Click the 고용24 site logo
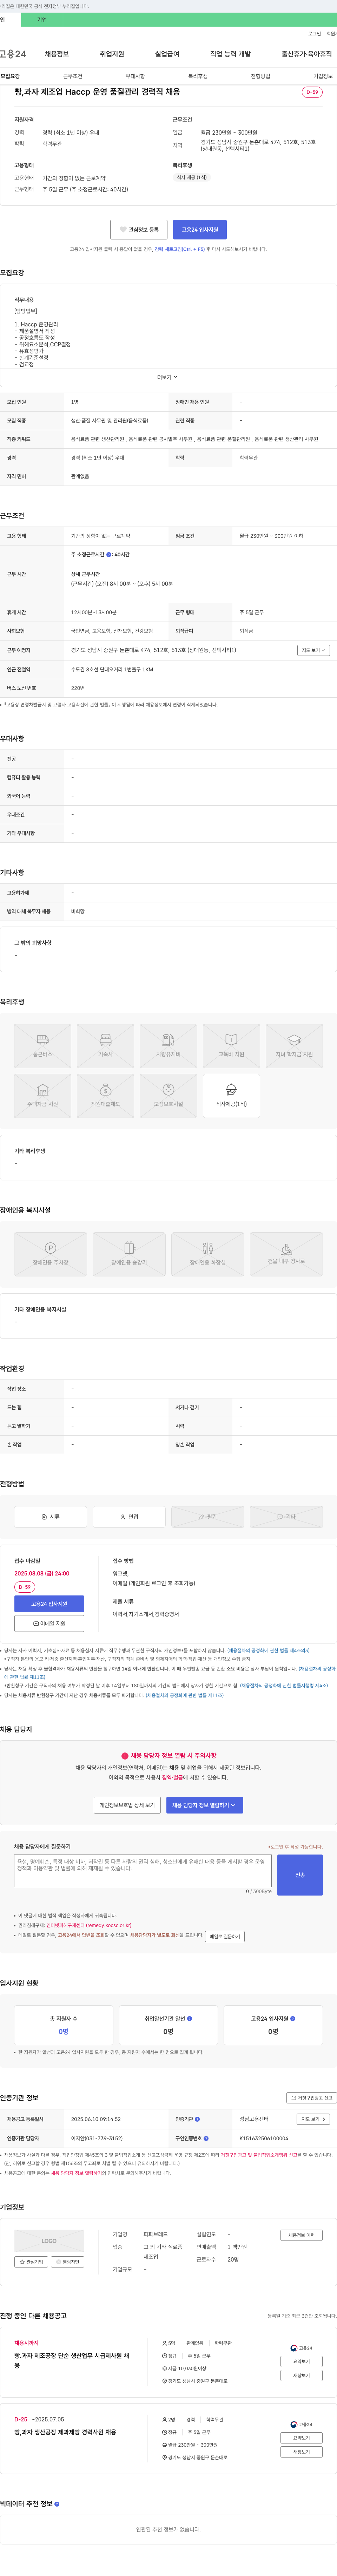The width and height of the screenshot is (337, 2576). (13, 54)
